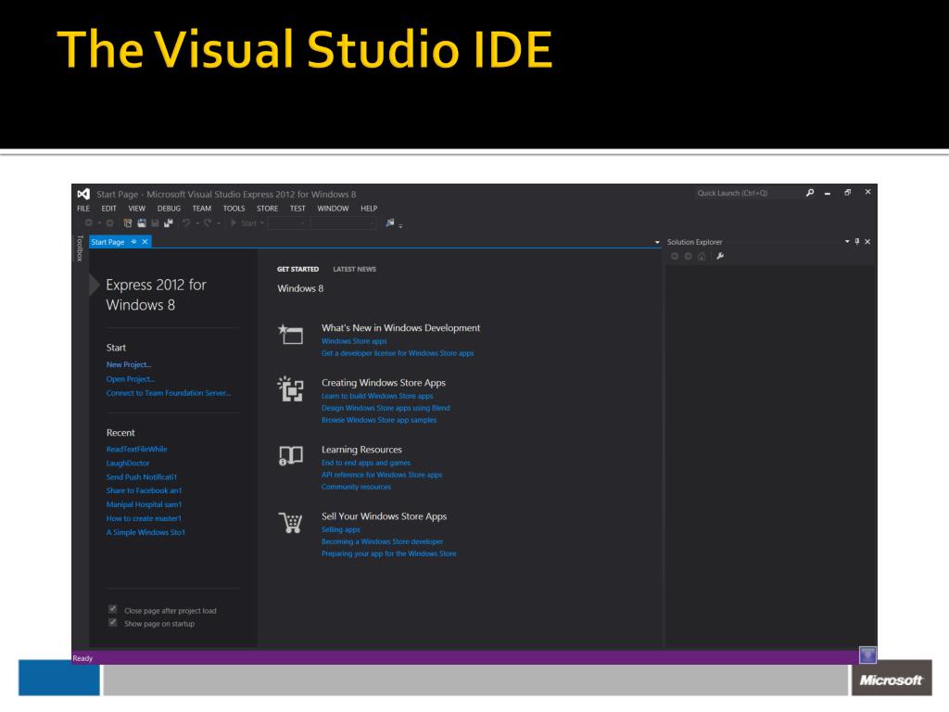Open Properties wrench in Solution Explorer
949x712 pixels.
tap(720, 256)
